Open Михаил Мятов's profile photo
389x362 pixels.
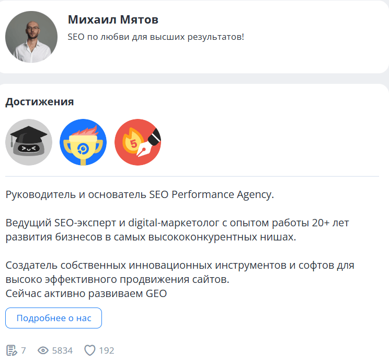[31, 37]
